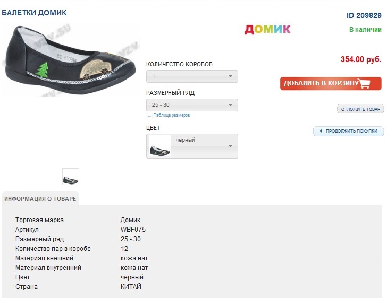Viewport: 387px width, 298px height.
Task: Click the [...] icon before Таблица размеров
Action: pos(149,115)
